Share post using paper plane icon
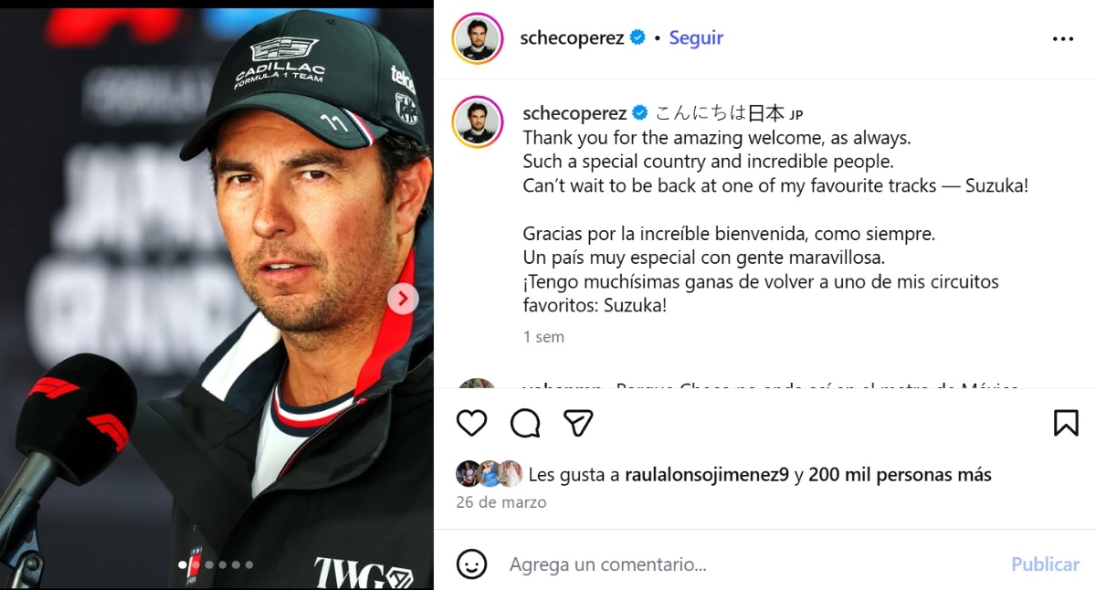The width and height of the screenshot is (1096, 590). [578, 423]
